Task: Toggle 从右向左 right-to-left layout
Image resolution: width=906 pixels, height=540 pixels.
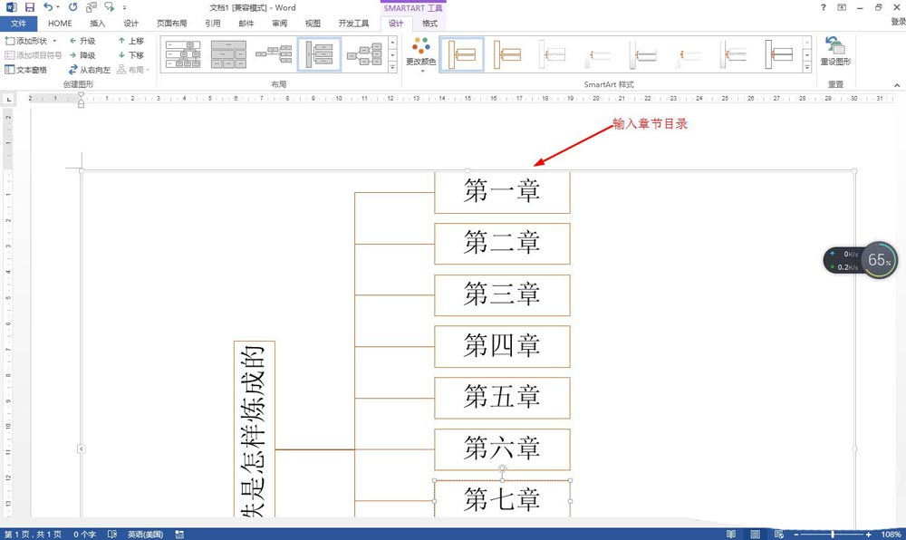Action: pyautogui.click(x=89, y=70)
